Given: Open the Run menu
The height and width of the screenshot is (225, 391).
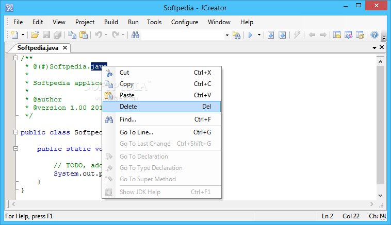Looking at the screenshot, I should (x=133, y=22).
